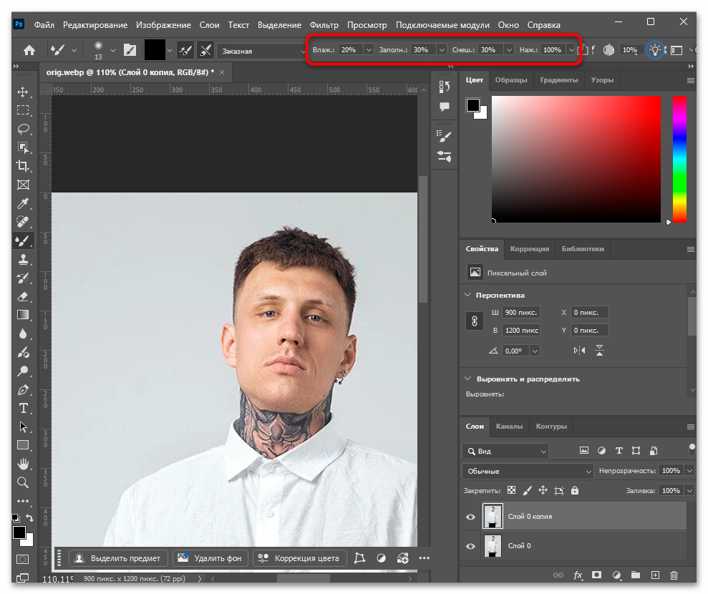Toggle lock transparent pixels

pos(511,490)
